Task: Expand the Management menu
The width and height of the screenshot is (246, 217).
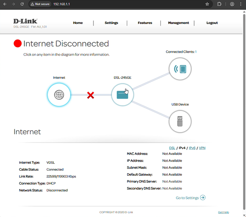Action: tap(178, 23)
